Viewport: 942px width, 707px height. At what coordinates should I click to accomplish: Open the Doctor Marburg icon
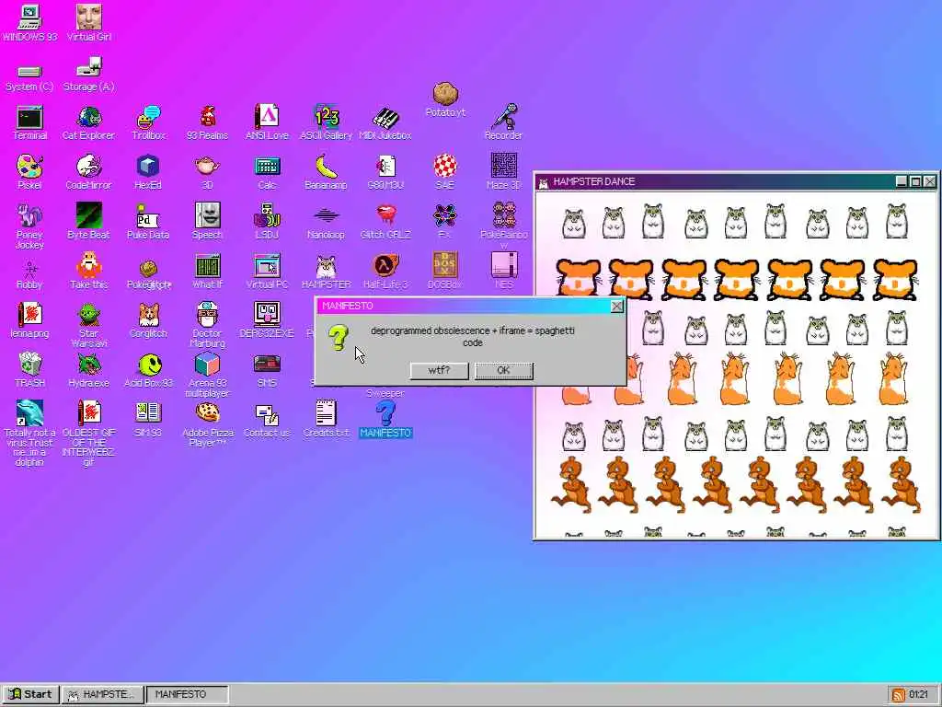coord(207,325)
